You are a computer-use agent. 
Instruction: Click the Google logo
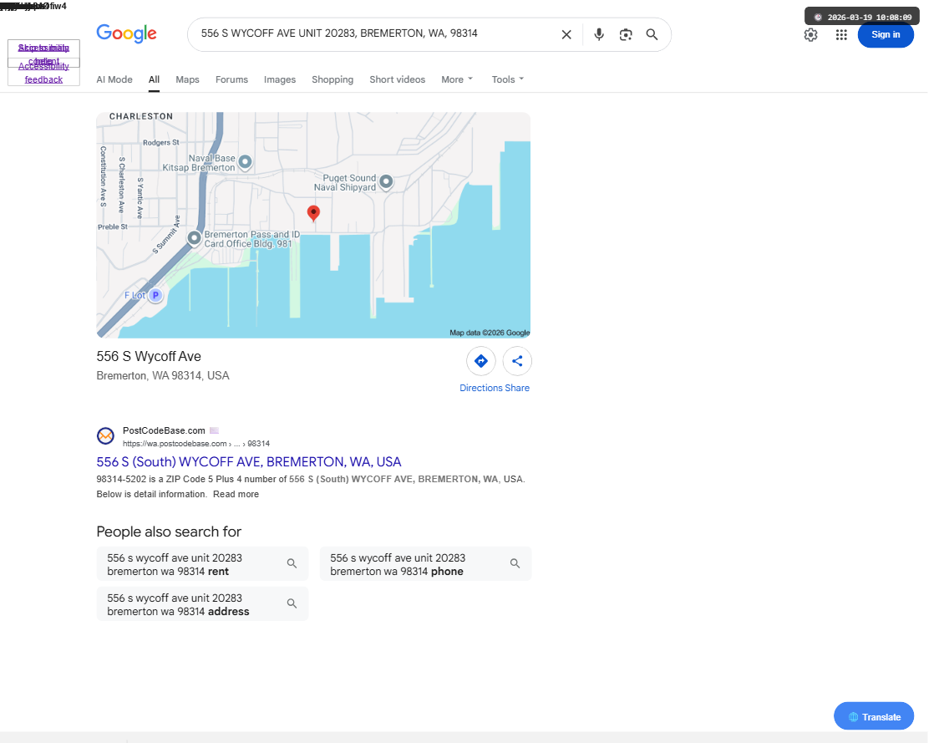(x=126, y=33)
